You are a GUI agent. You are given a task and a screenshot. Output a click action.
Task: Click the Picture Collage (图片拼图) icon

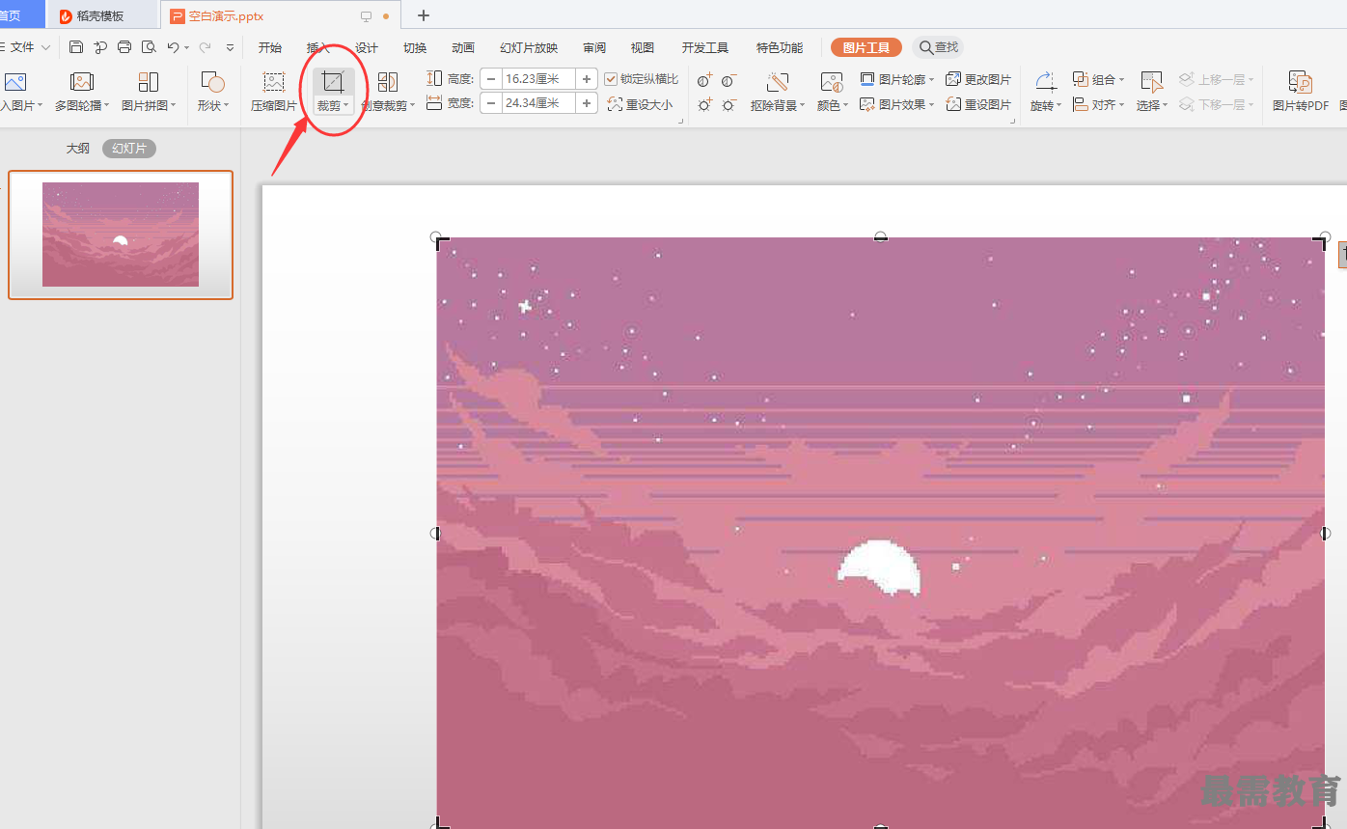(x=148, y=82)
